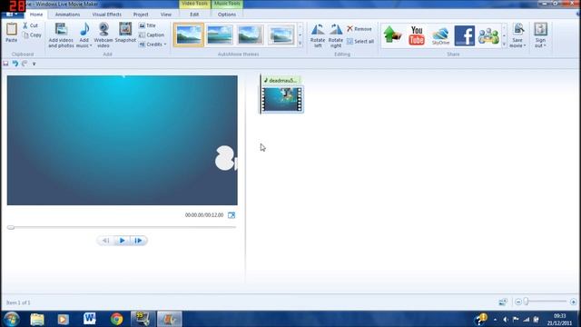Zoom in the timeline with plus button
Viewport: 581px width, 327px height.
(573, 302)
